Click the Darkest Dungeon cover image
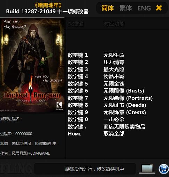The height and width of the screenshot is (177, 169). (32, 65)
